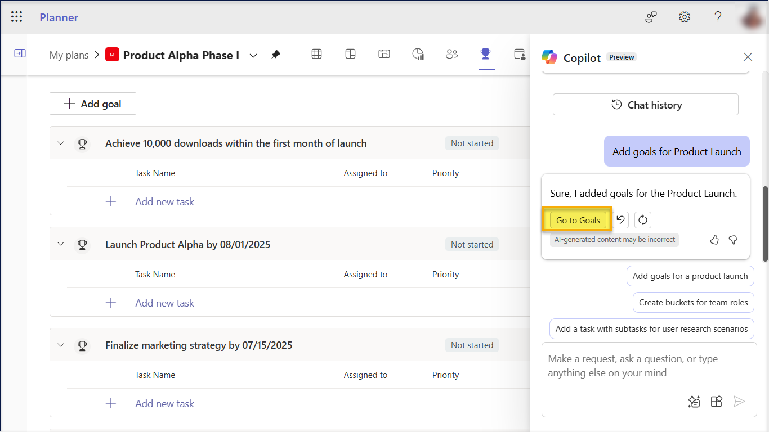This screenshot has height=432, width=769.
Task: Click the Add goal button
Action: click(93, 103)
